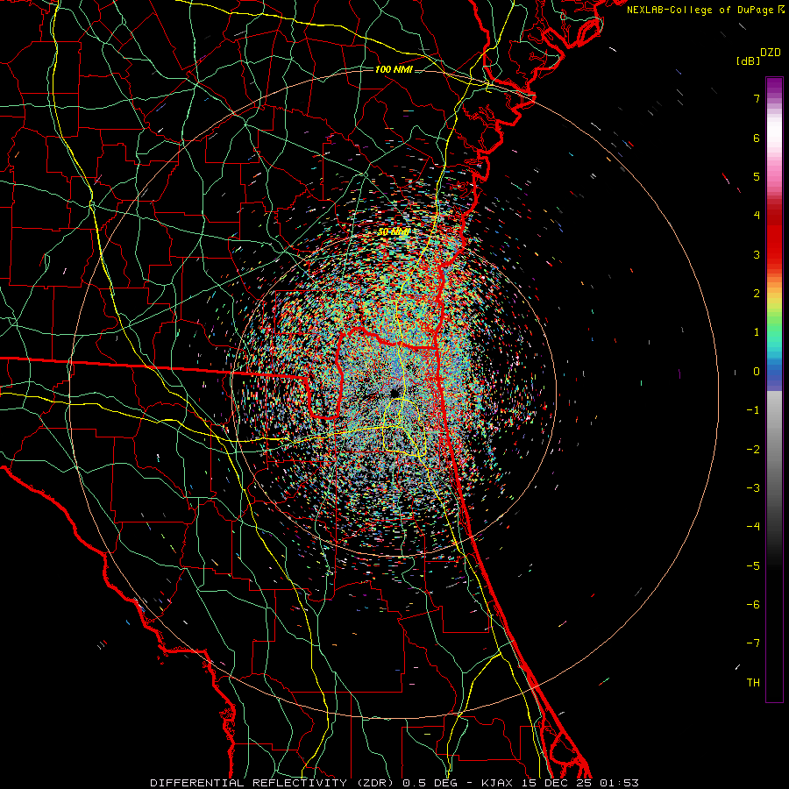
Task: Click the -7 value on color scale
Action: pos(753,643)
